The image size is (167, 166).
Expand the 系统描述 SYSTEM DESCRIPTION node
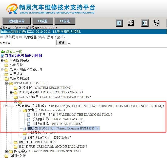coord(11,88)
